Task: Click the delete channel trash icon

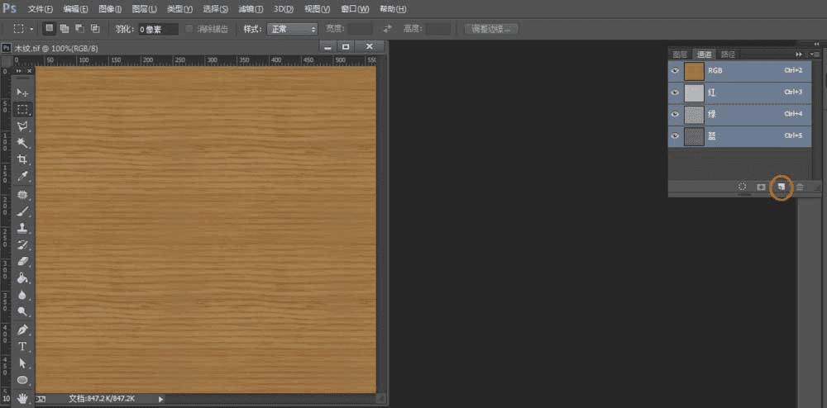Action: tap(800, 187)
